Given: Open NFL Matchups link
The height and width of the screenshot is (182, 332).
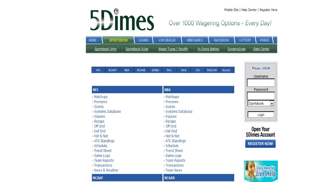Looking at the screenshot, I should point(101,97).
